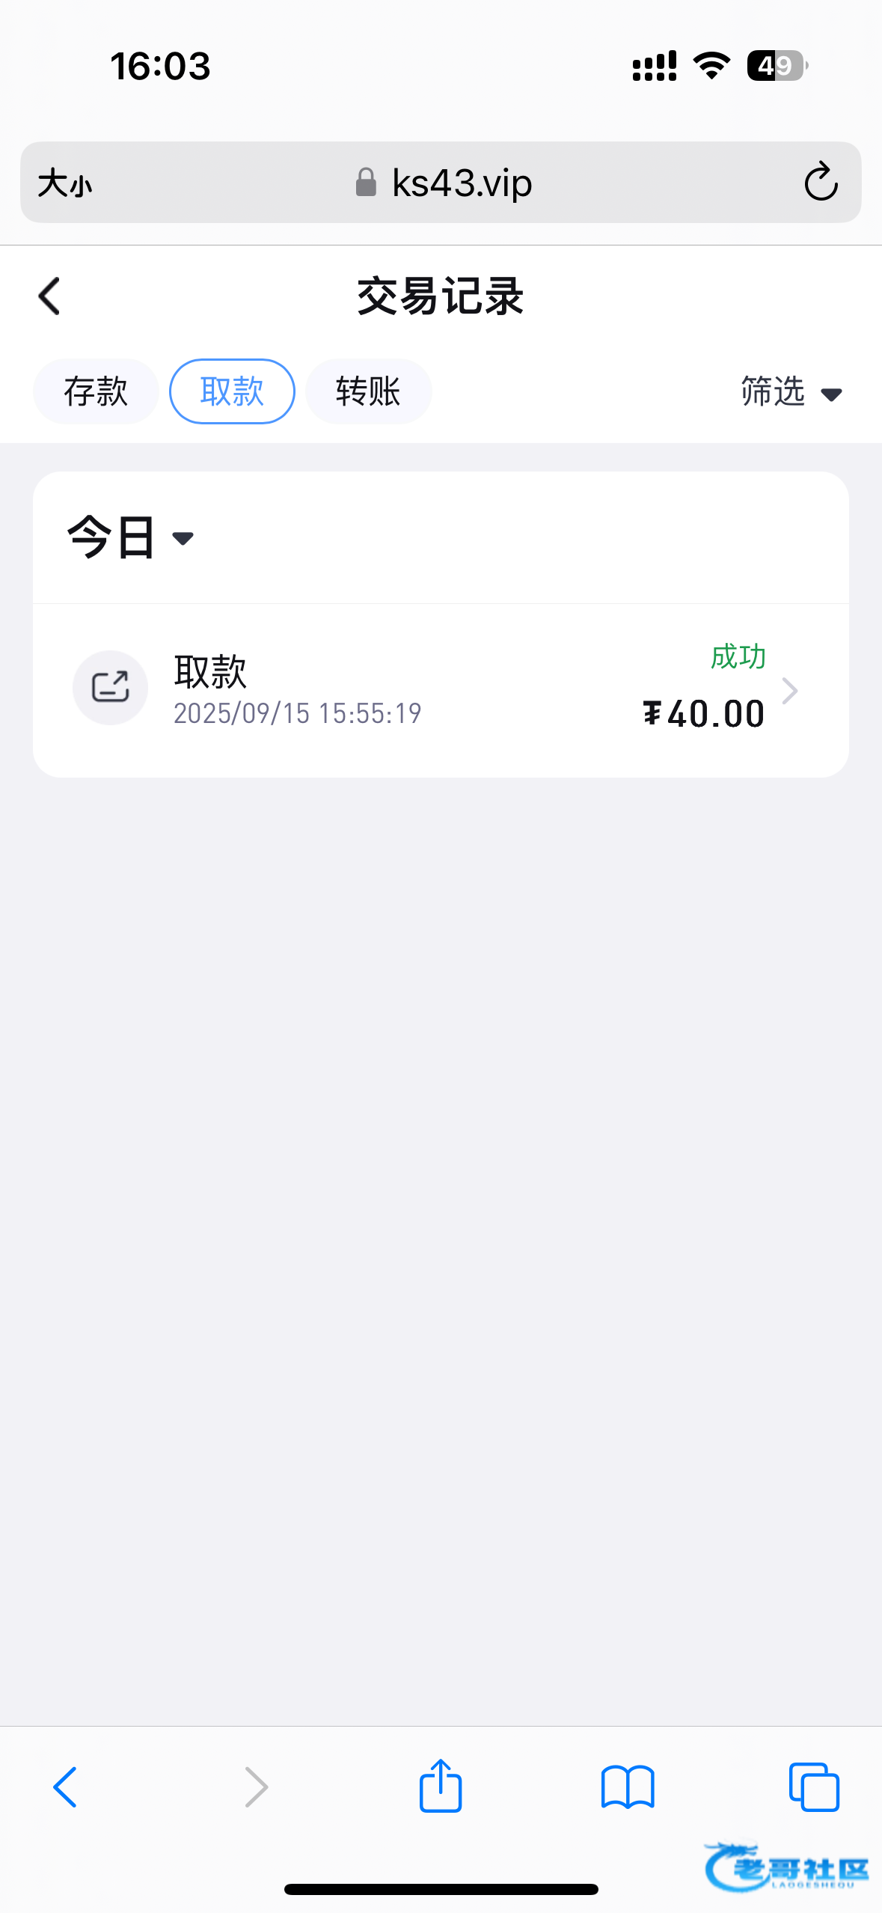The image size is (882, 1913).
Task: Expand the 今日 date dropdown
Action: click(131, 537)
